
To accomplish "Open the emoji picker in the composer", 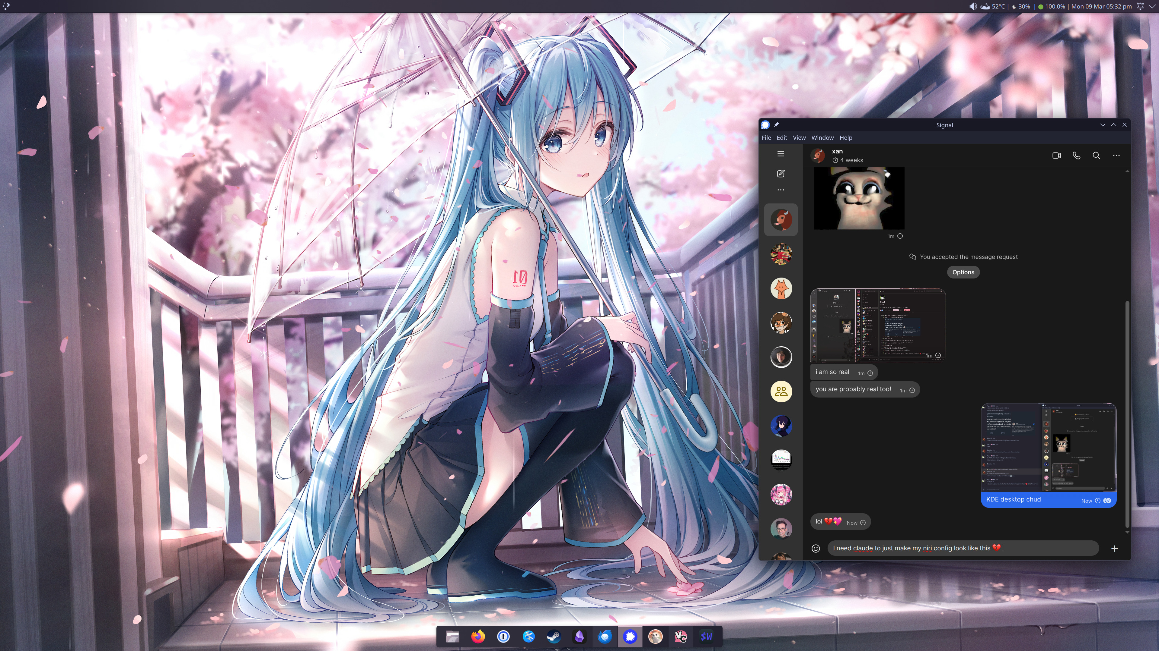I will [816, 548].
